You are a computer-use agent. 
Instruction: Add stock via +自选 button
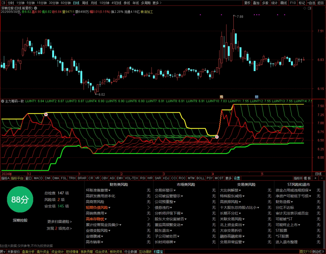[311, 3]
